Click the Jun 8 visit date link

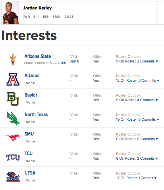click(75, 61)
